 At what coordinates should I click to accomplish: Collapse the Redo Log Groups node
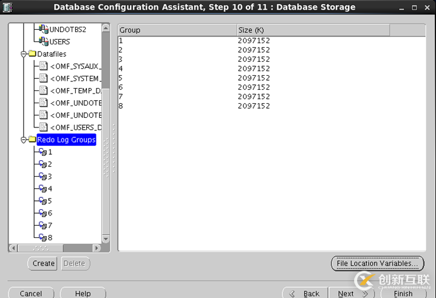(x=24, y=140)
